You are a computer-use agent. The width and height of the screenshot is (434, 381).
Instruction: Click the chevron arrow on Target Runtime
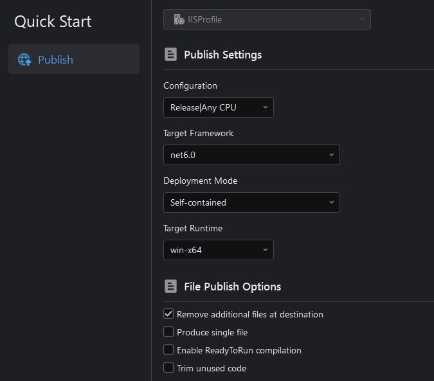[265, 250]
